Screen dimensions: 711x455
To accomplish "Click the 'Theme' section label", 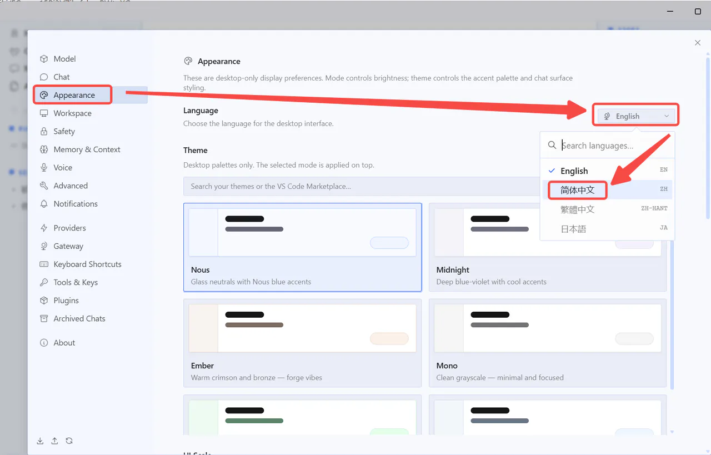I will click(x=196, y=150).
